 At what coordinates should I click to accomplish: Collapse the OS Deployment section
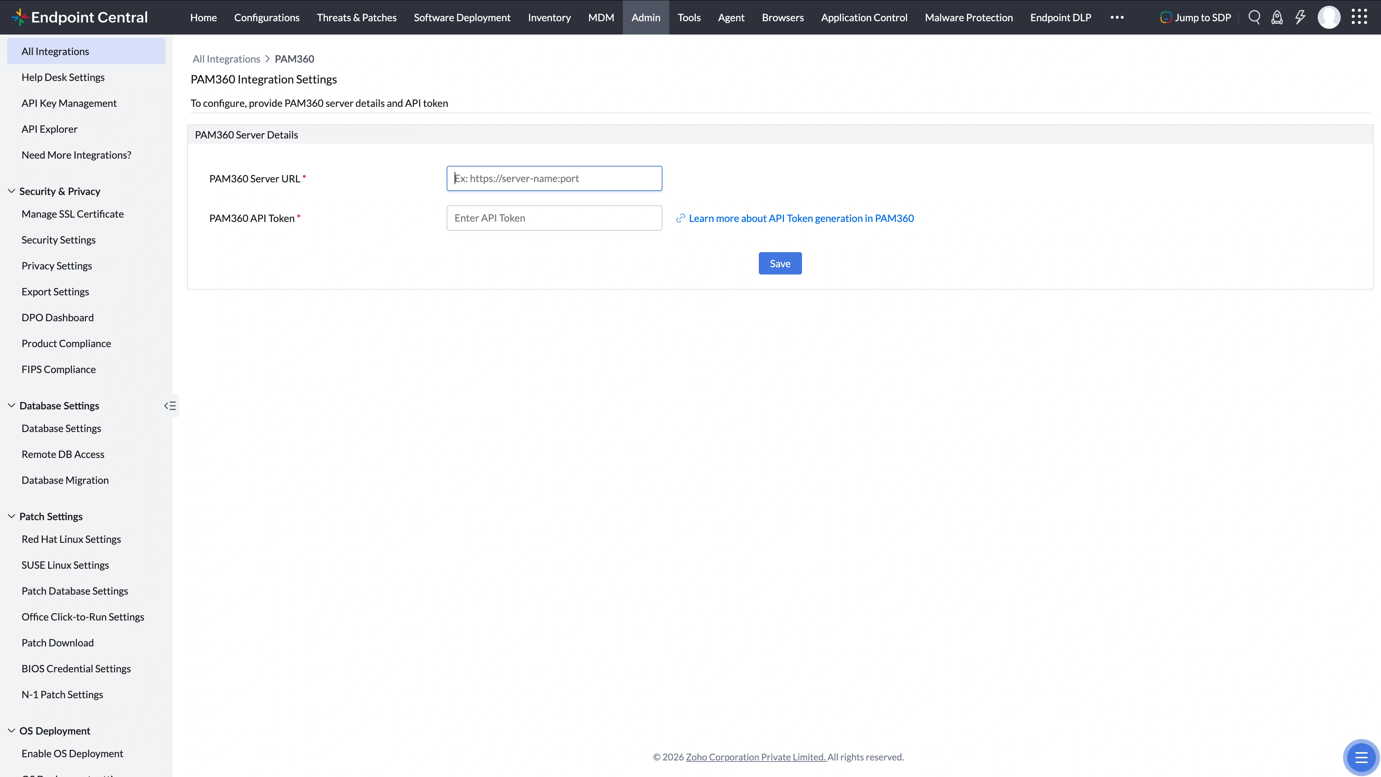tap(11, 731)
